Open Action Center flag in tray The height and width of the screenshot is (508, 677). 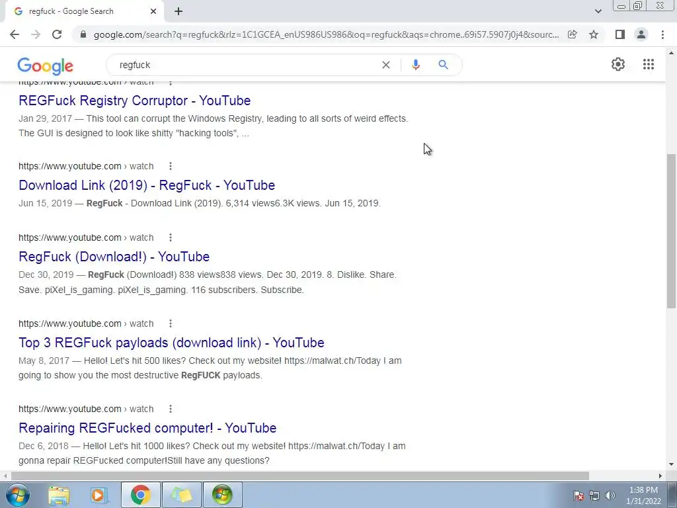[x=578, y=495]
